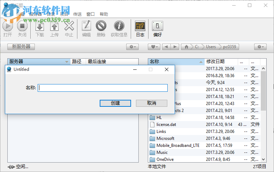Minimize the Untitled dialog window
274x172 pixels.
tap(135, 69)
